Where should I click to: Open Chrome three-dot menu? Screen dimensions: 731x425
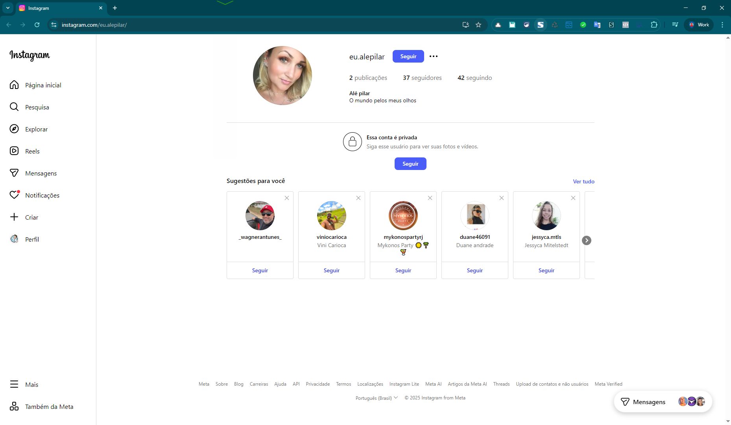tap(722, 25)
